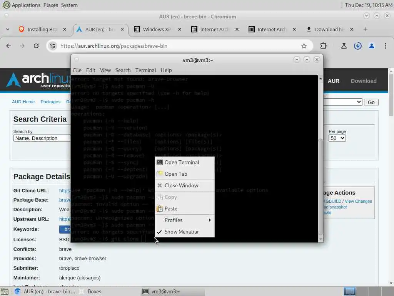Open Chromium downloads icon

click(357, 46)
